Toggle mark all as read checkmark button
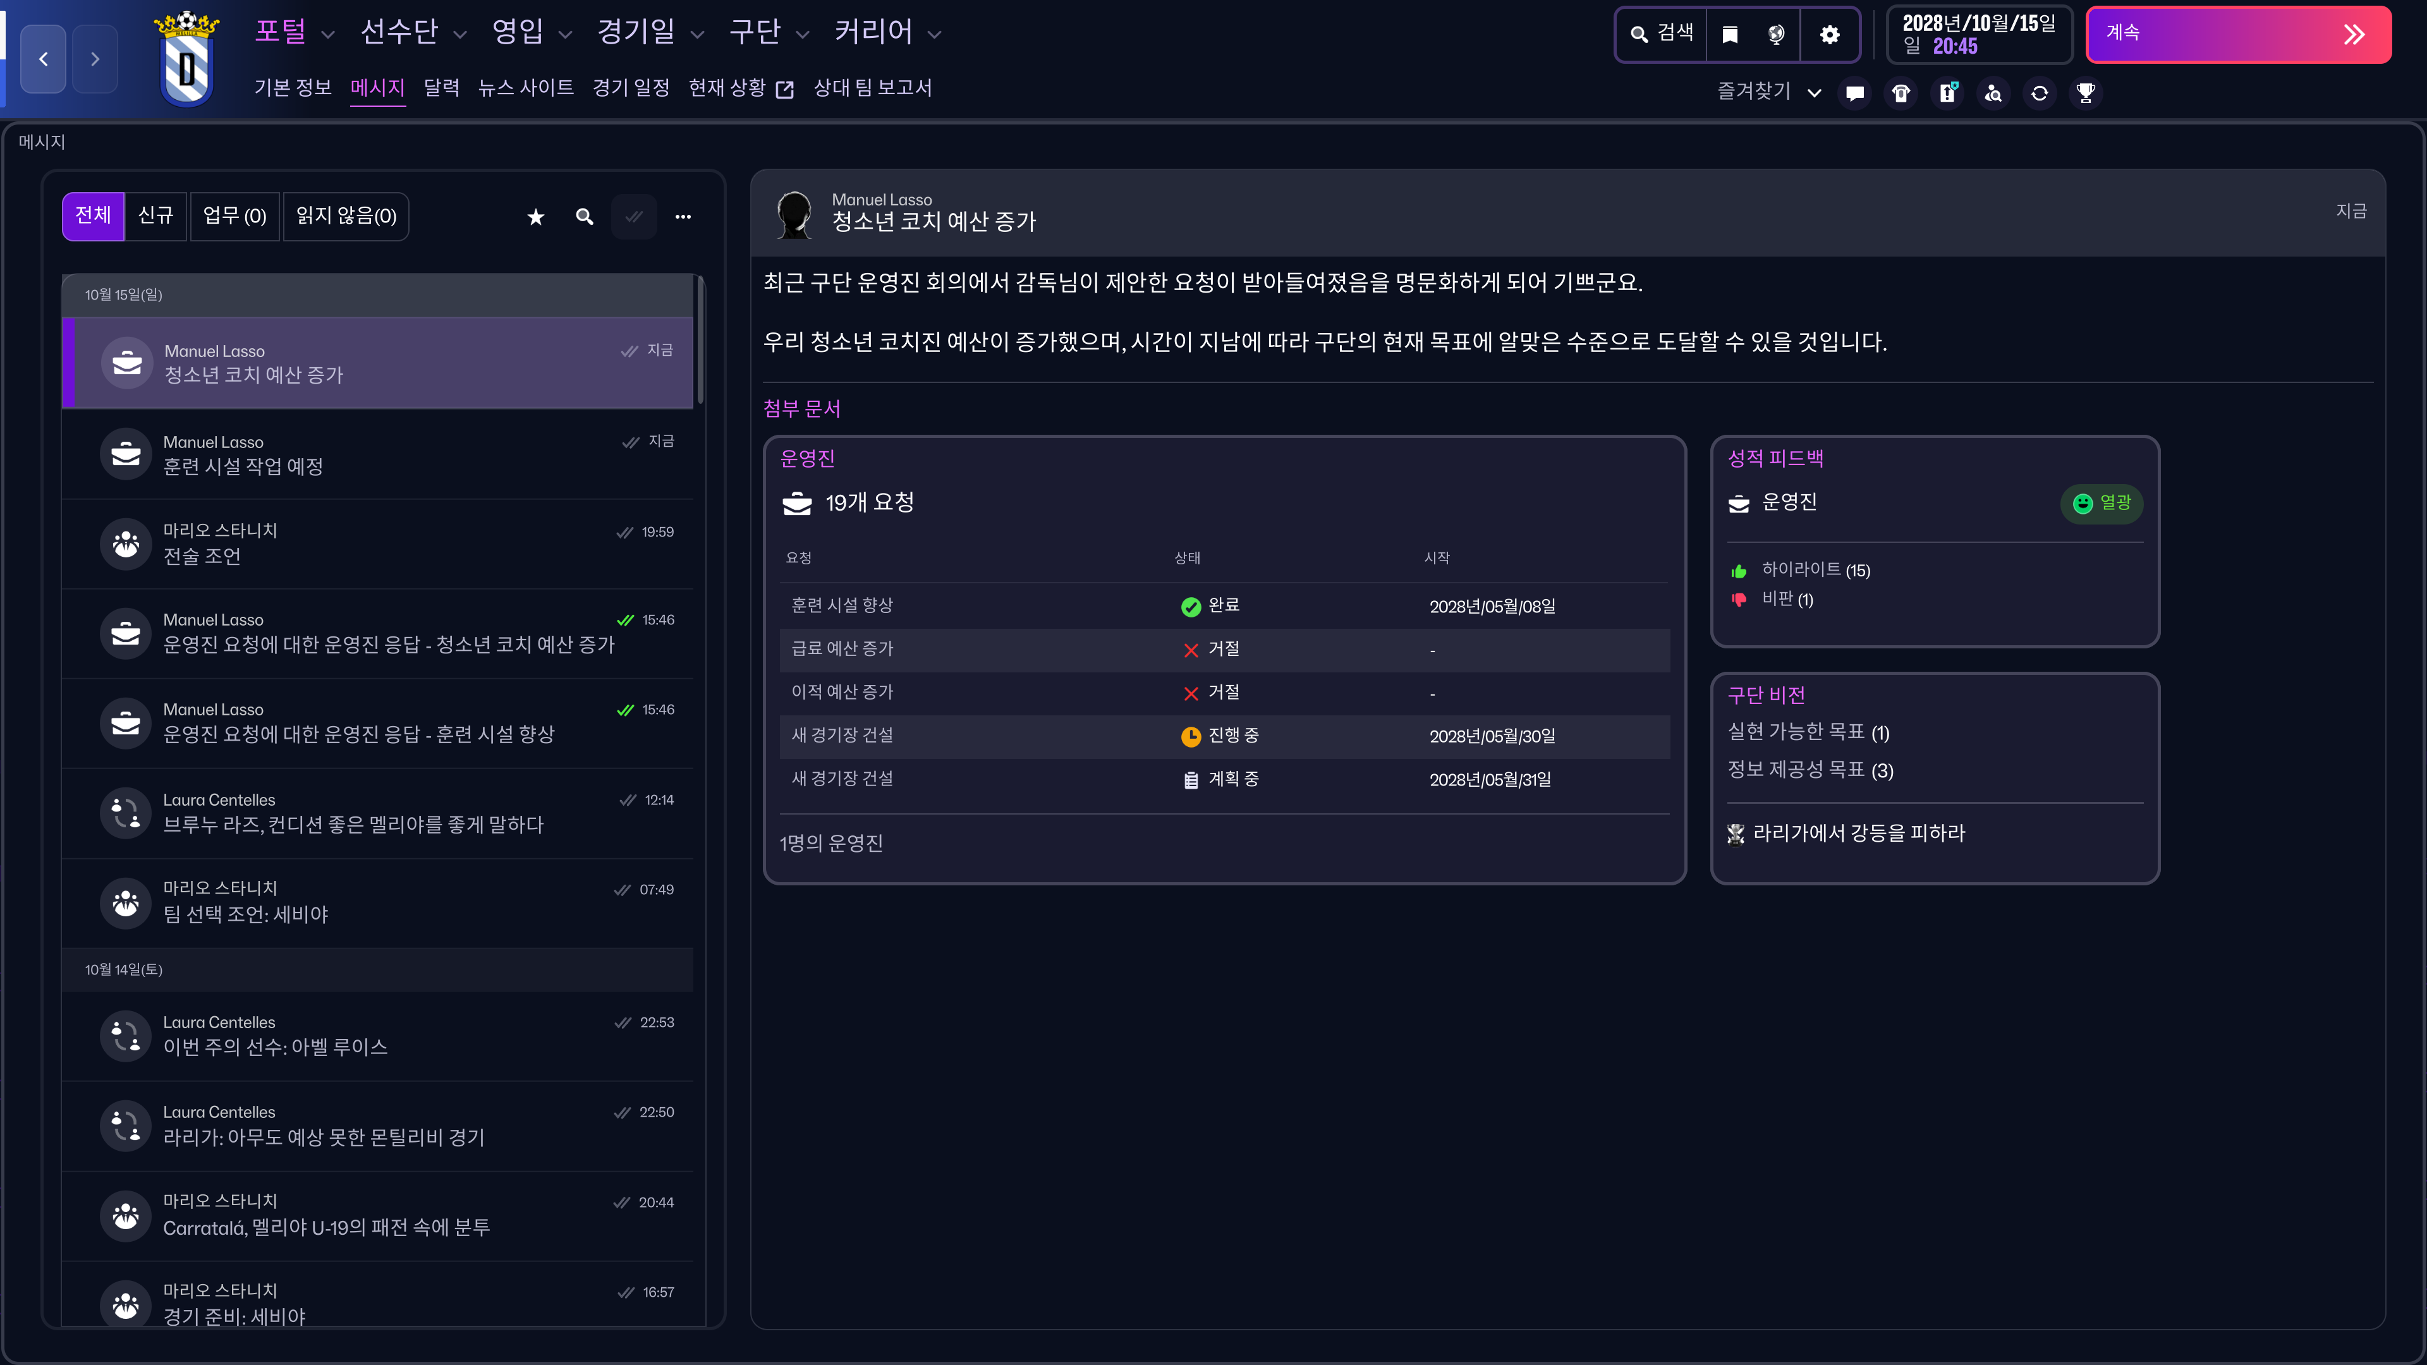The image size is (2427, 1365). click(x=634, y=217)
